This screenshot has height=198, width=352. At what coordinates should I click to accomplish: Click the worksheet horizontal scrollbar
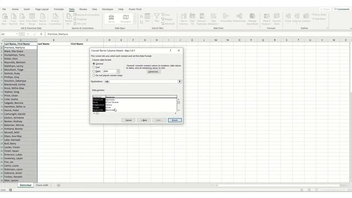coord(282,185)
